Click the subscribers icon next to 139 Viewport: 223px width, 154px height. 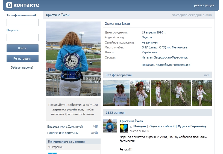pyautogui.click(x=96, y=133)
